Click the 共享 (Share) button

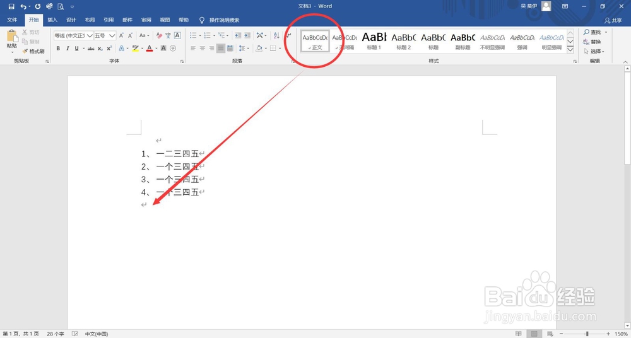point(613,21)
